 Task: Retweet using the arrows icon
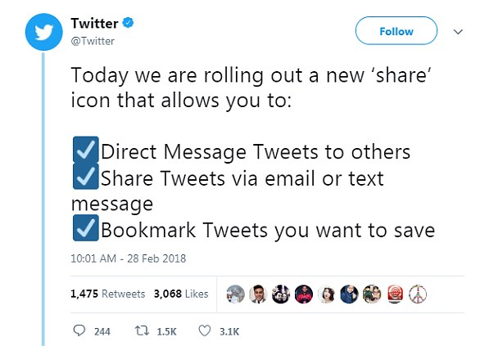[x=142, y=330]
